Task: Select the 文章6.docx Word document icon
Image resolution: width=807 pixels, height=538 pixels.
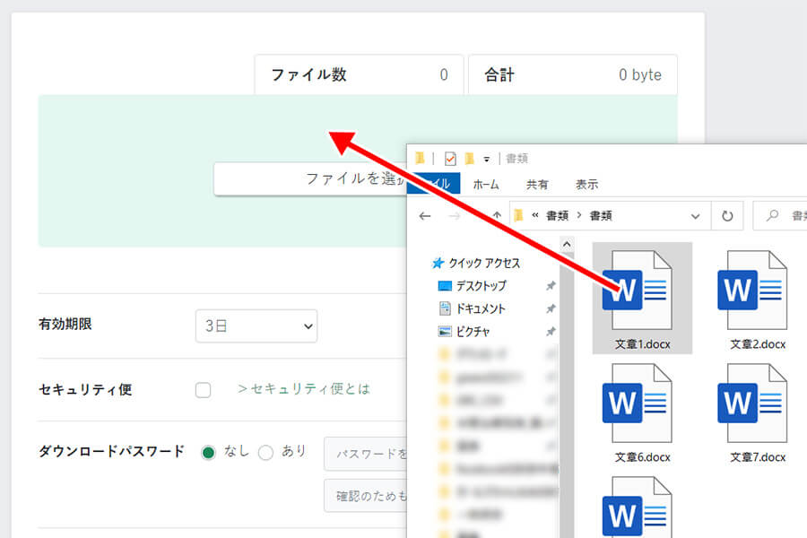Action: pyautogui.click(x=638, y=403)
